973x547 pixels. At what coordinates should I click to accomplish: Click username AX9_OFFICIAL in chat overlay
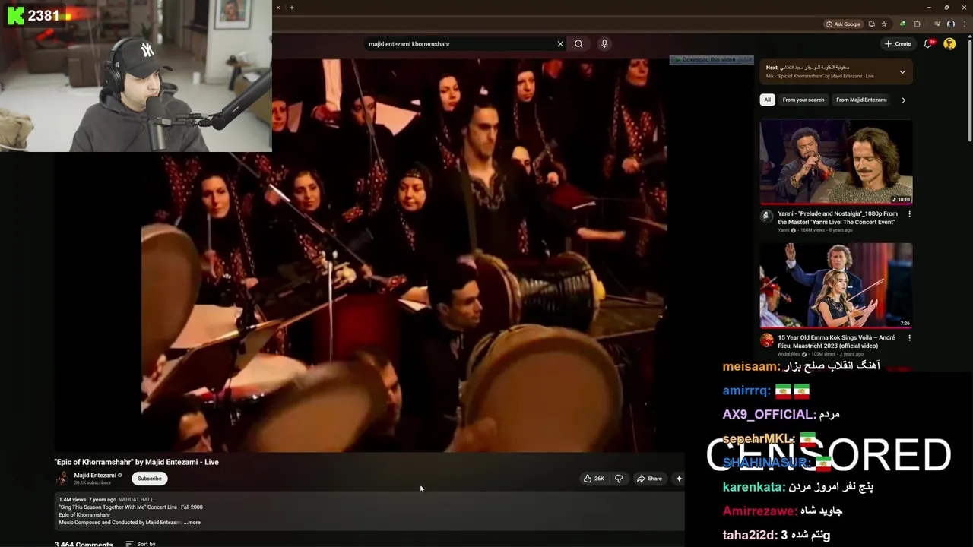pos(769,415)
